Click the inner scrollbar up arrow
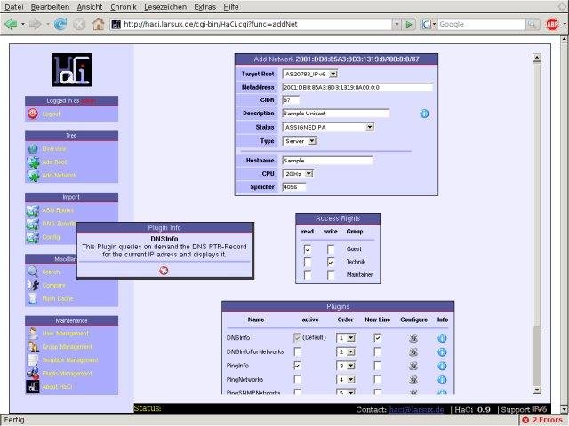Image resolution: width=569 pixels, height=426 pixels. (537, 57)
